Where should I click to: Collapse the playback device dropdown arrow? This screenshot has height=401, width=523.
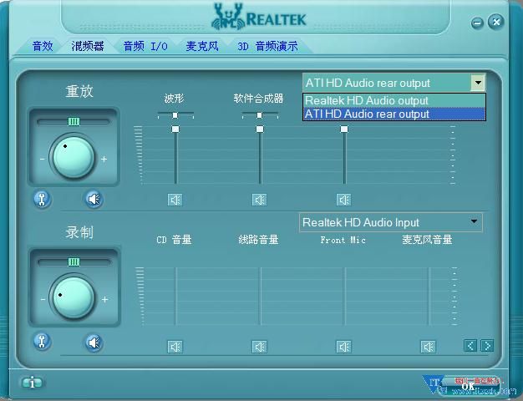478,83
